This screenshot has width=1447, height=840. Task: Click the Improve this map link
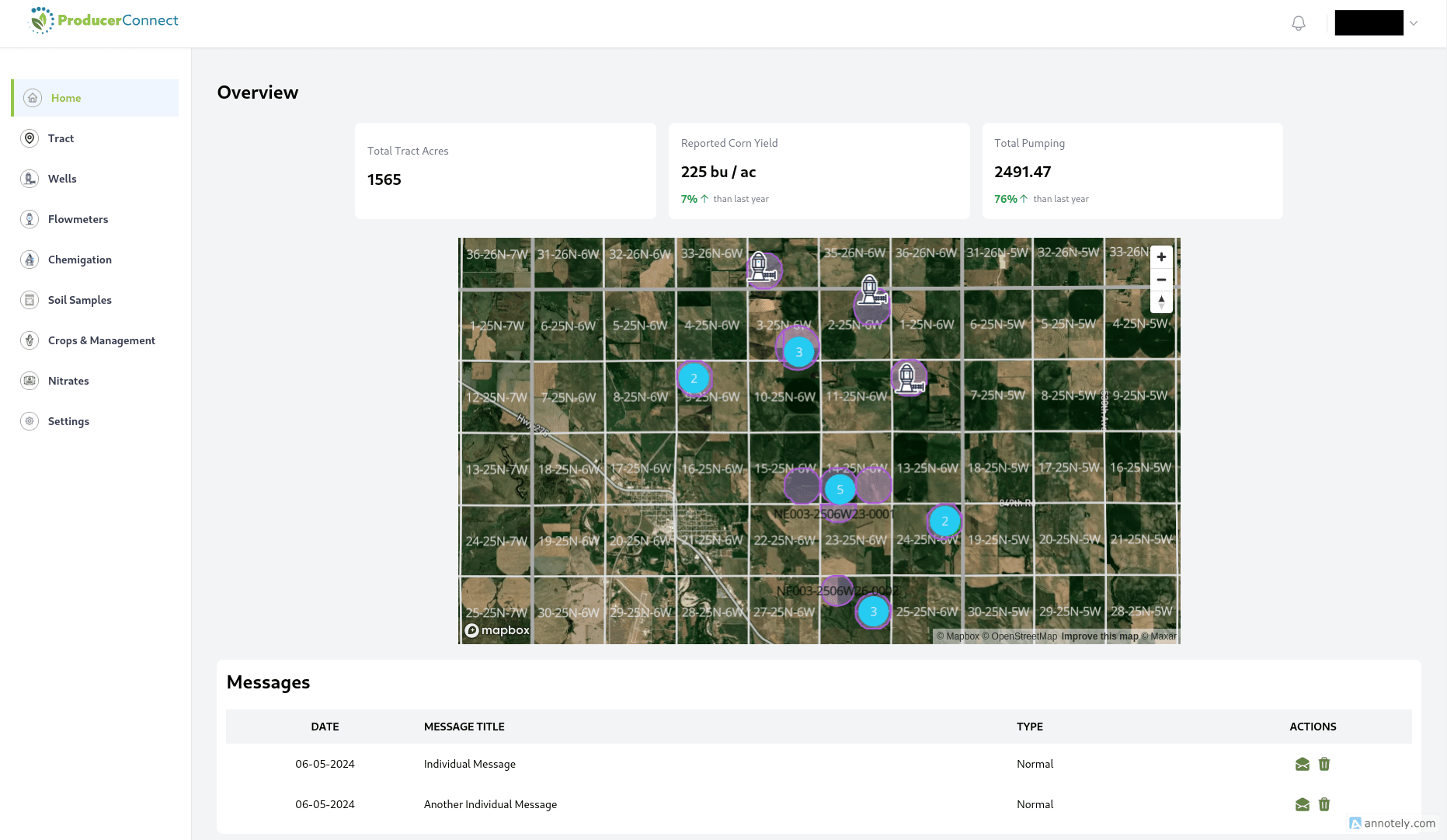click(x=1100, y=636)
